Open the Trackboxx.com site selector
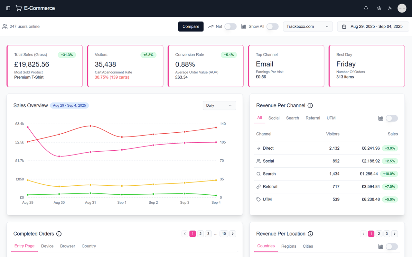Image resolution: width=412 pixels, height=257 pixels. (x=308, y=26)
